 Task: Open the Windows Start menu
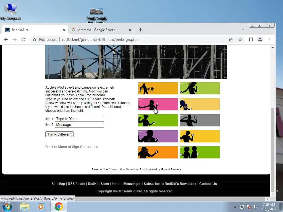click(7, 206)
